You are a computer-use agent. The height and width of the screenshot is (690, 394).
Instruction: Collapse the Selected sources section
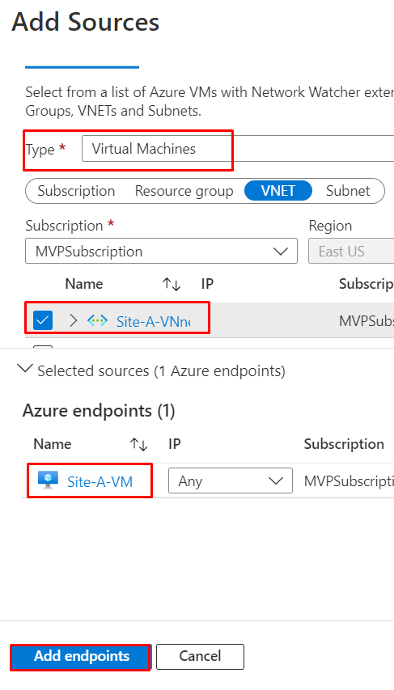coord(24,369)
